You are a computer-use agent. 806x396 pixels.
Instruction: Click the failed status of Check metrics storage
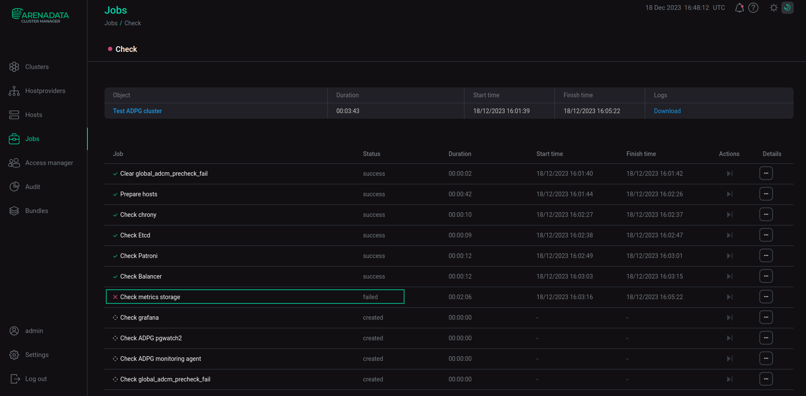[x=371, y=297]
